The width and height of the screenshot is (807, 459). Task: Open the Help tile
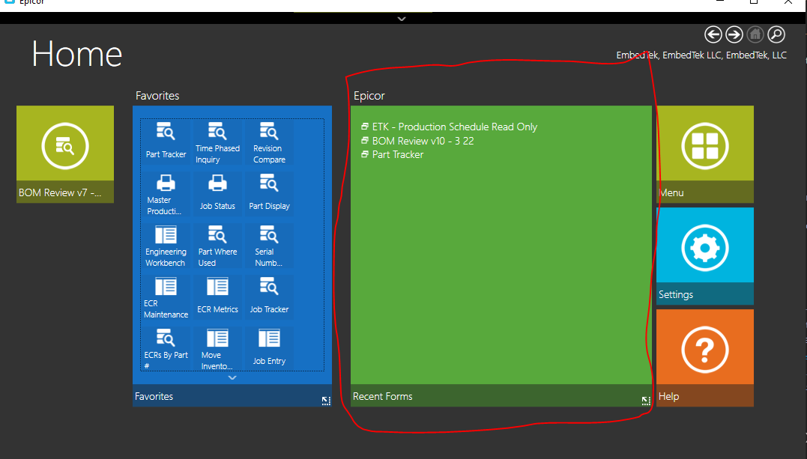[704, 358]
